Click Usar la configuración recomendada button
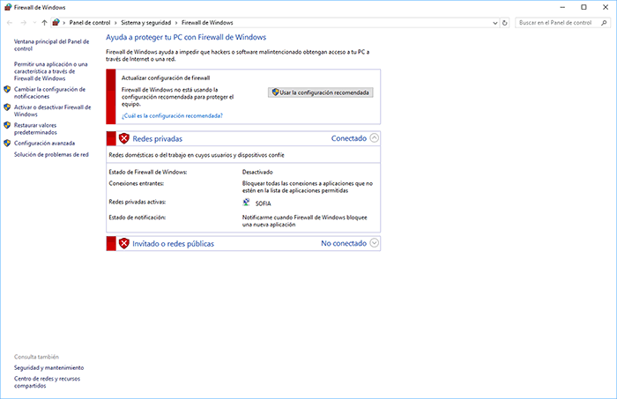 [x=321, y=92]
